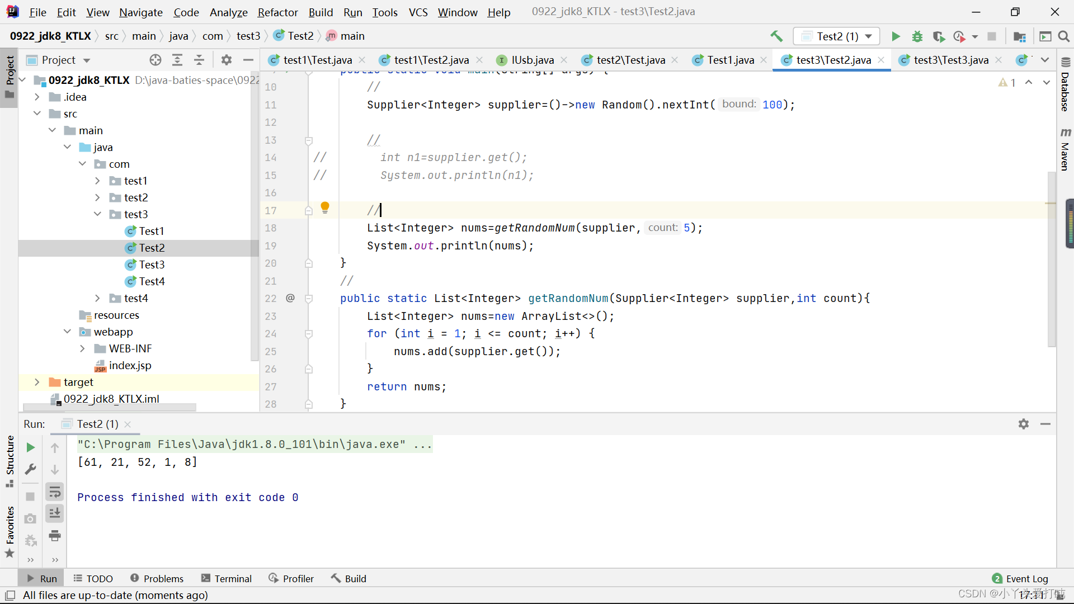The height and width of the screenshot is (604, 1074).
Task: Open the Analyze menu
Action: coord(228,12)
